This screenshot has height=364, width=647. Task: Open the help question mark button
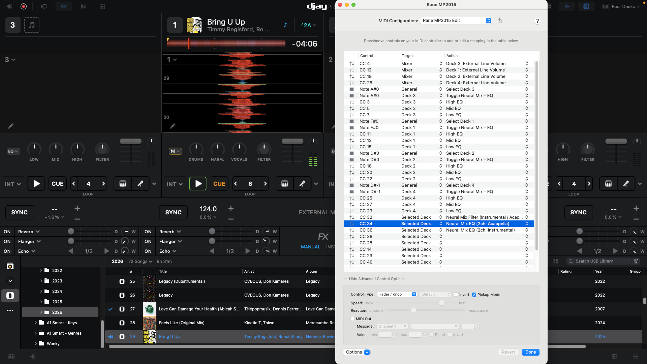pyautogui.click(x=537, y=21)
